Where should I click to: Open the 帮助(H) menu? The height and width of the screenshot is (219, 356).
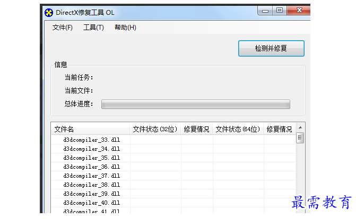click(x=125, y=28)
